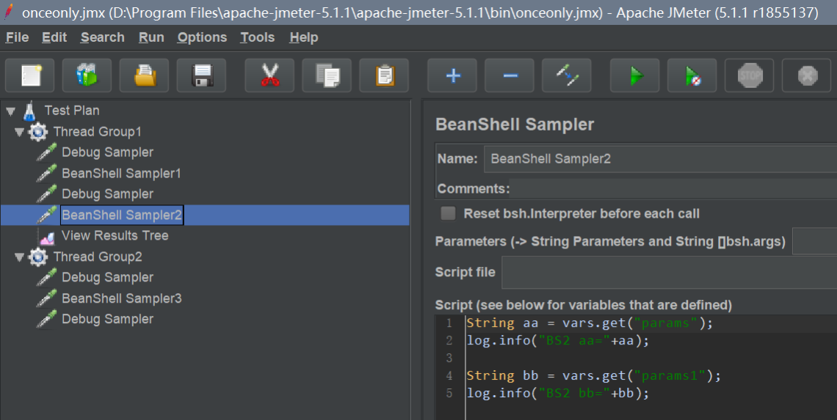Open the Tools menu
The height and width of the screenshot is (420, 837).
coord(257,37)
